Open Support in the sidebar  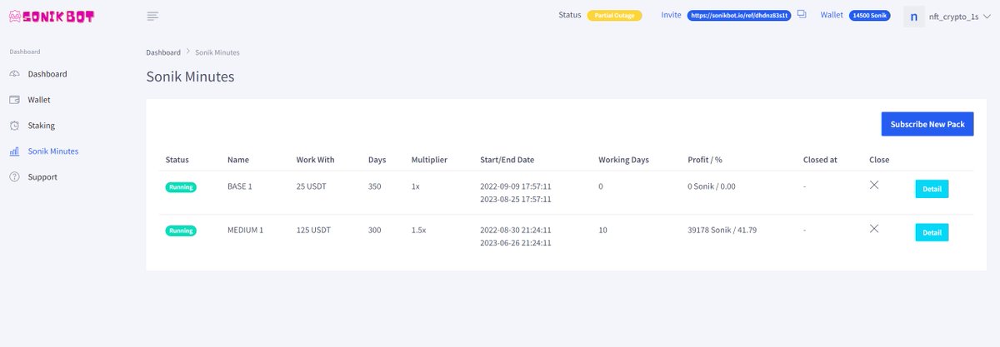click(x=42, y=177)
